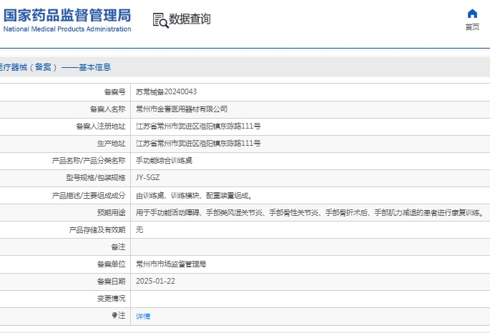The image size is (490, 333).
Task: Select the record number 苏常械备20240043
Action: 166,91
